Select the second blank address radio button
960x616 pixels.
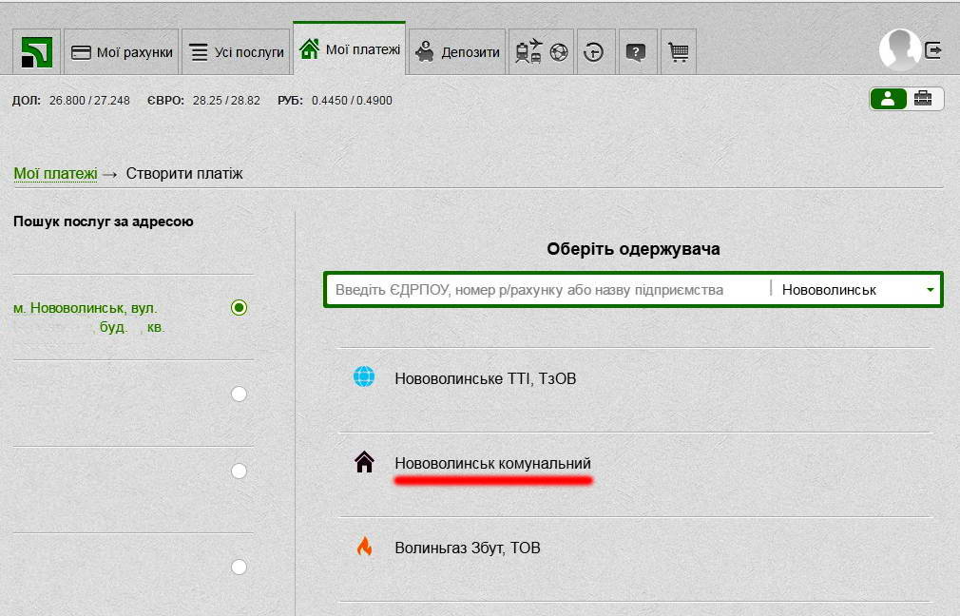239,394
